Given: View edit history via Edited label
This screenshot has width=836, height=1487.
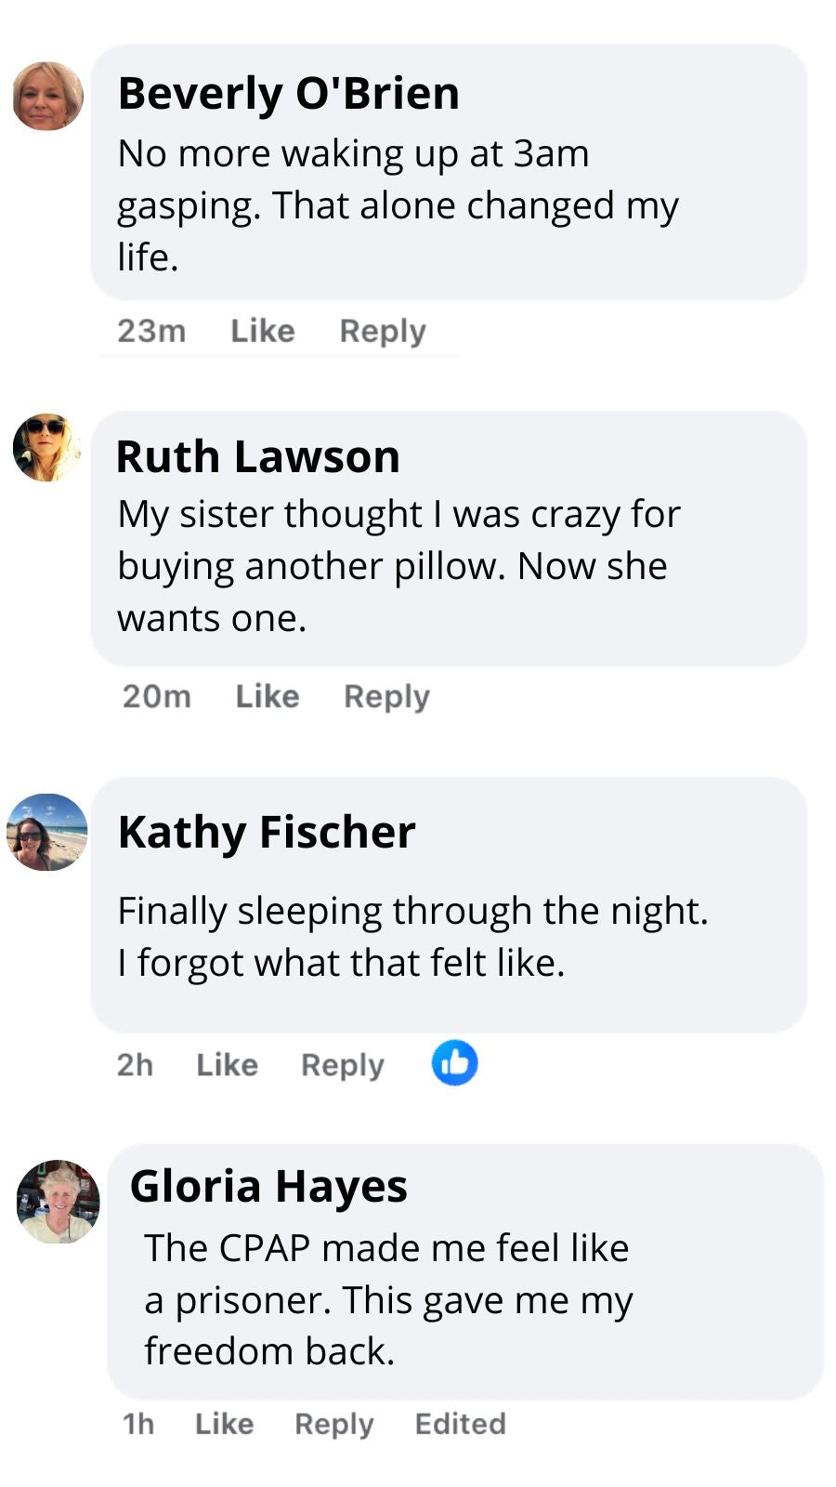Looking at the screenshot, I should pos(460,1424).
